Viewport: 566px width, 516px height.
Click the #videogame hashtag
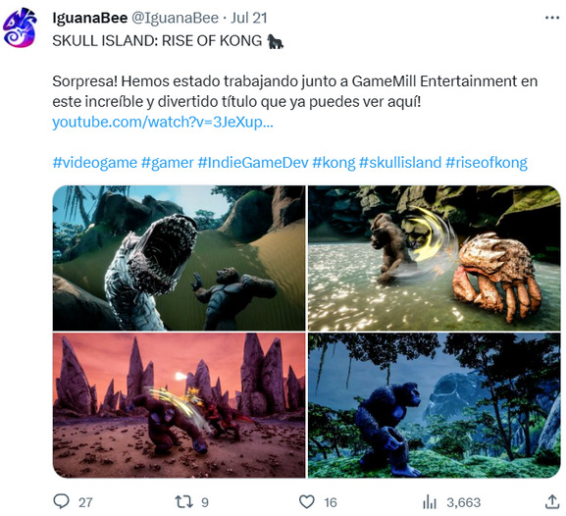pyautogui.click(x=94, y=163)
